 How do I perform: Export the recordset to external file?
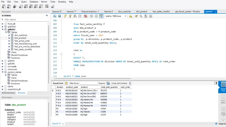tap(108, 83)
